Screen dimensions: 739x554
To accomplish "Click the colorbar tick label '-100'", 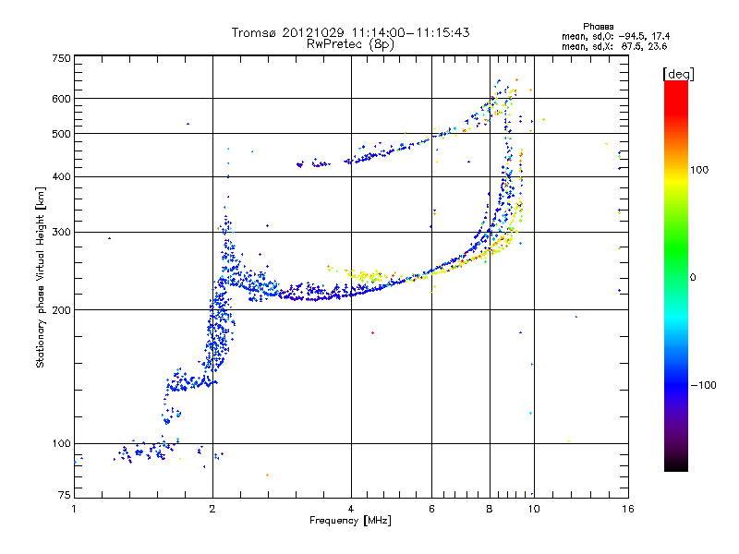I will pos(704,385).
